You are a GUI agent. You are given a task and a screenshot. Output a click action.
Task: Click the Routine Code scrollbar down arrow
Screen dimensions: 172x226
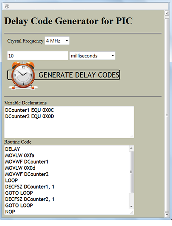point(131,207)
